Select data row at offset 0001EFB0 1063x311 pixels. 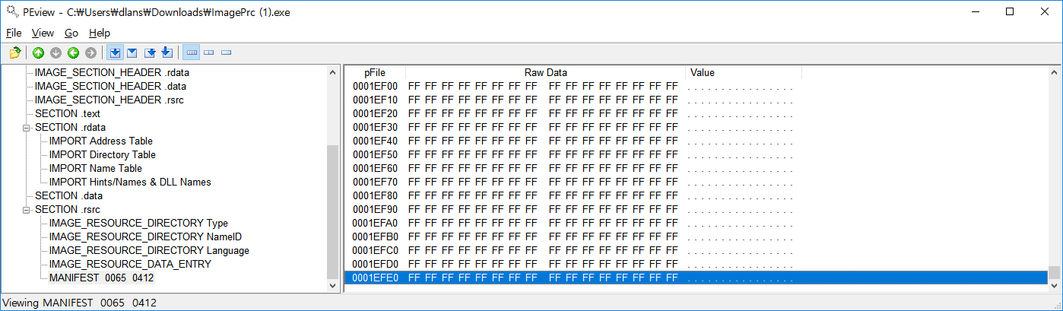696,236
